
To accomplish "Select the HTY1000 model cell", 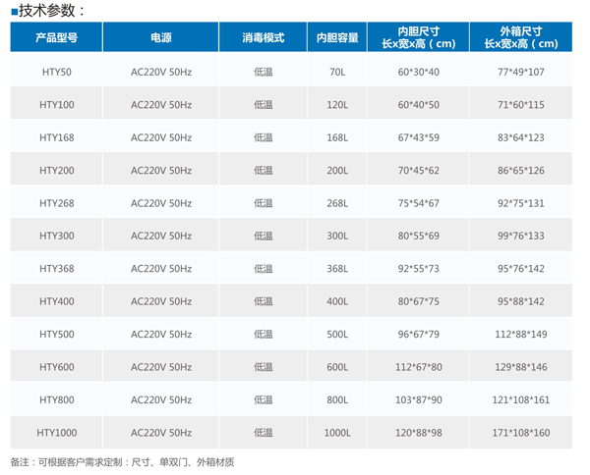I will click(56, 433).
